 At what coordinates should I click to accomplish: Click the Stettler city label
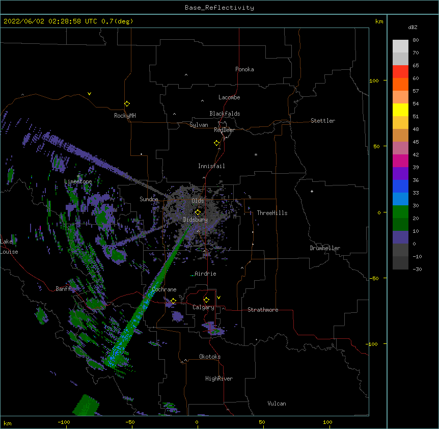[323, 121]
